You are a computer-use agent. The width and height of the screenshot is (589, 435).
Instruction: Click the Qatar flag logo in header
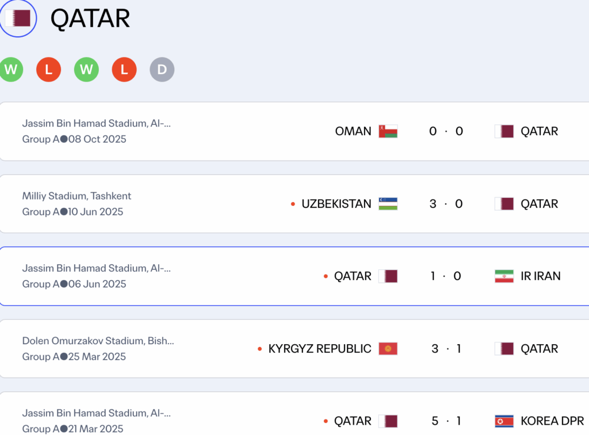click(x=18, y=18)
